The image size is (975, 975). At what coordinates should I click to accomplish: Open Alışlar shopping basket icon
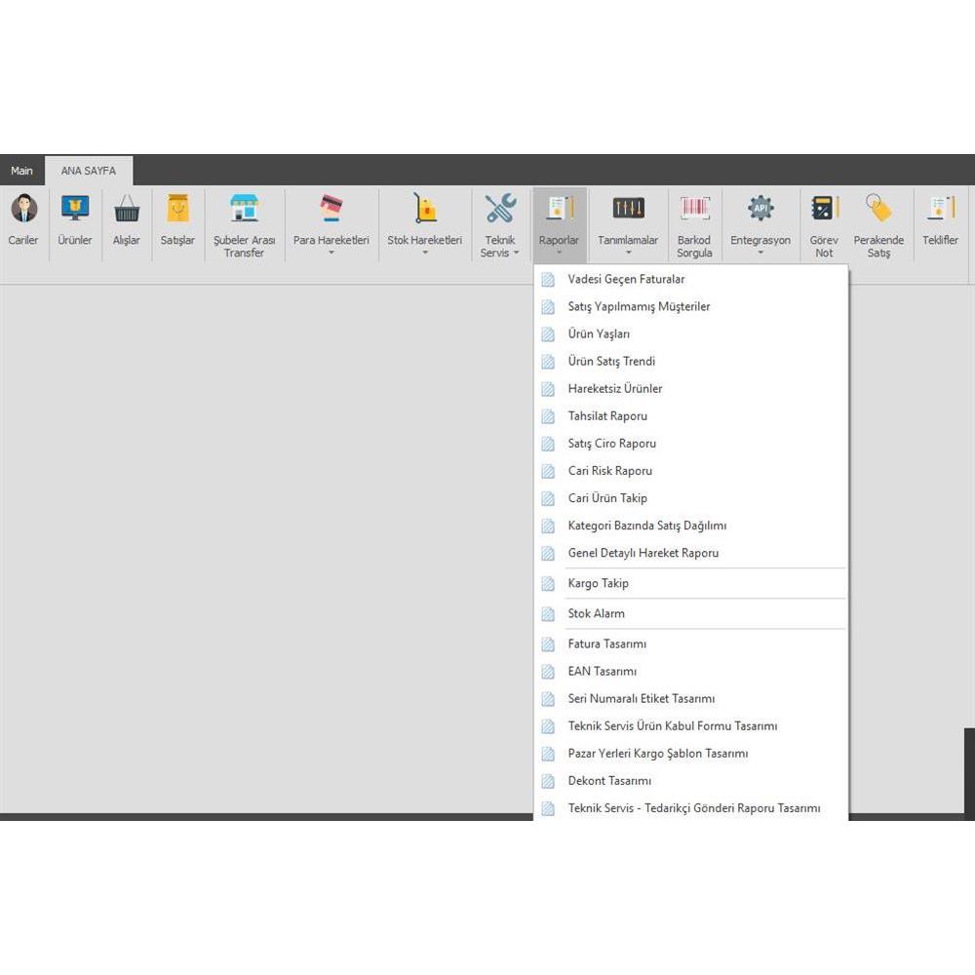127,209
